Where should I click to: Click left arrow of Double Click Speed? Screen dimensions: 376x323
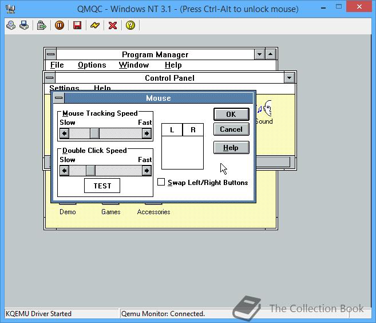point(65,171)
